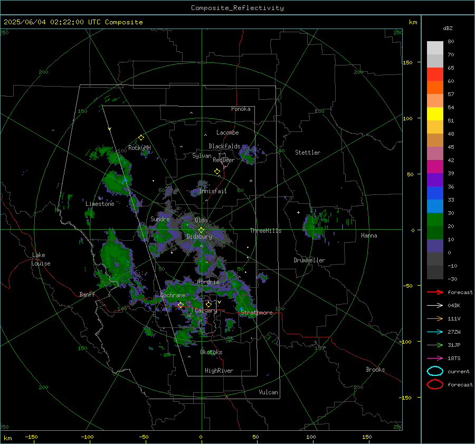
Task: Click the RockyMH label
Action: point(139,148)
